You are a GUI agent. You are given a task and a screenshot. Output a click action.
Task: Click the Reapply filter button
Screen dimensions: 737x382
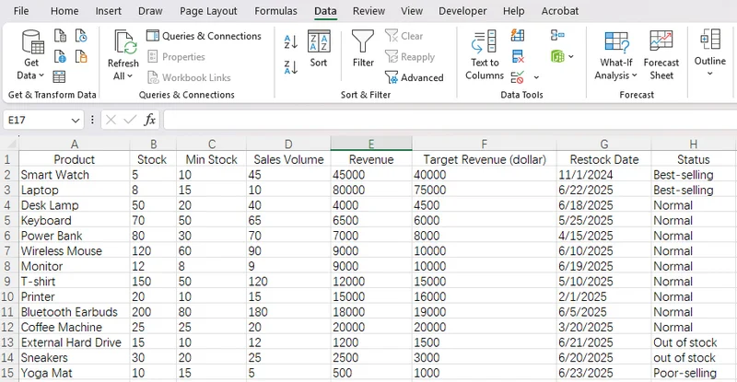coord(410,57)
